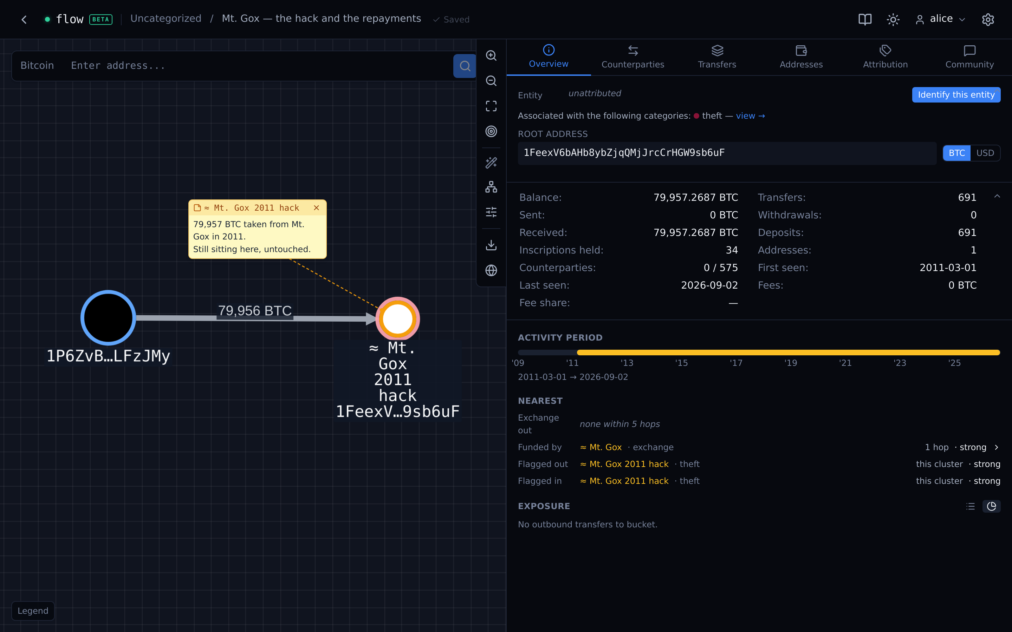Open the Legend button
Viewport: 1012px width, 632px height.
pyautogui.click(x=33, y=611)
